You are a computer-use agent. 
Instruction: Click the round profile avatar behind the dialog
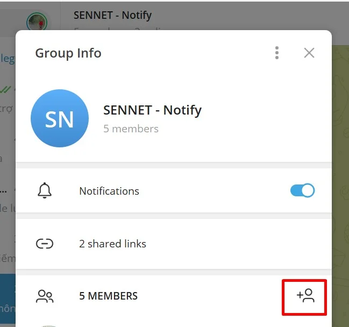coord(37,22)
